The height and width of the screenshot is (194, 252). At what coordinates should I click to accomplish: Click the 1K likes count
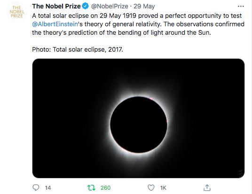pos(163,188)
